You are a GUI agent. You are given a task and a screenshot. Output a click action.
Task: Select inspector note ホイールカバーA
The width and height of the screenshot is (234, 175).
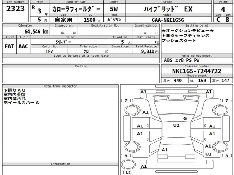click(21, 103)
